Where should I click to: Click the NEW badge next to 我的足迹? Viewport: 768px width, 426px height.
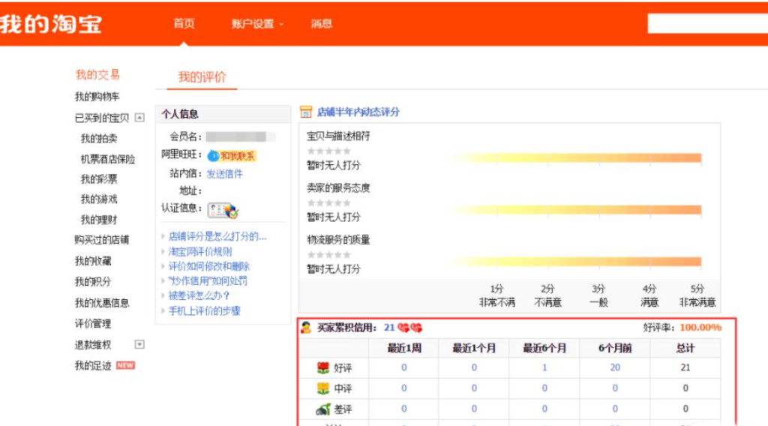[x=125, y=365]
